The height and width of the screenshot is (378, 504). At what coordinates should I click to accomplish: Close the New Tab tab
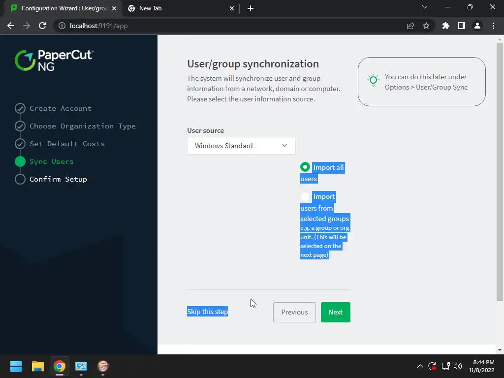(x=231, y=8)
